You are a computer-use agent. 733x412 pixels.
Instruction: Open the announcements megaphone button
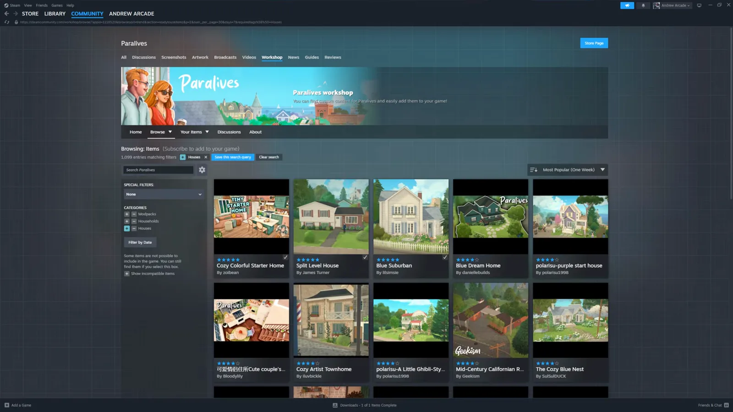627,5
